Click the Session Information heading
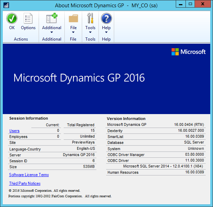Viewport: 213px width, 207px height. pyautogui.click(x=29, y=118)
